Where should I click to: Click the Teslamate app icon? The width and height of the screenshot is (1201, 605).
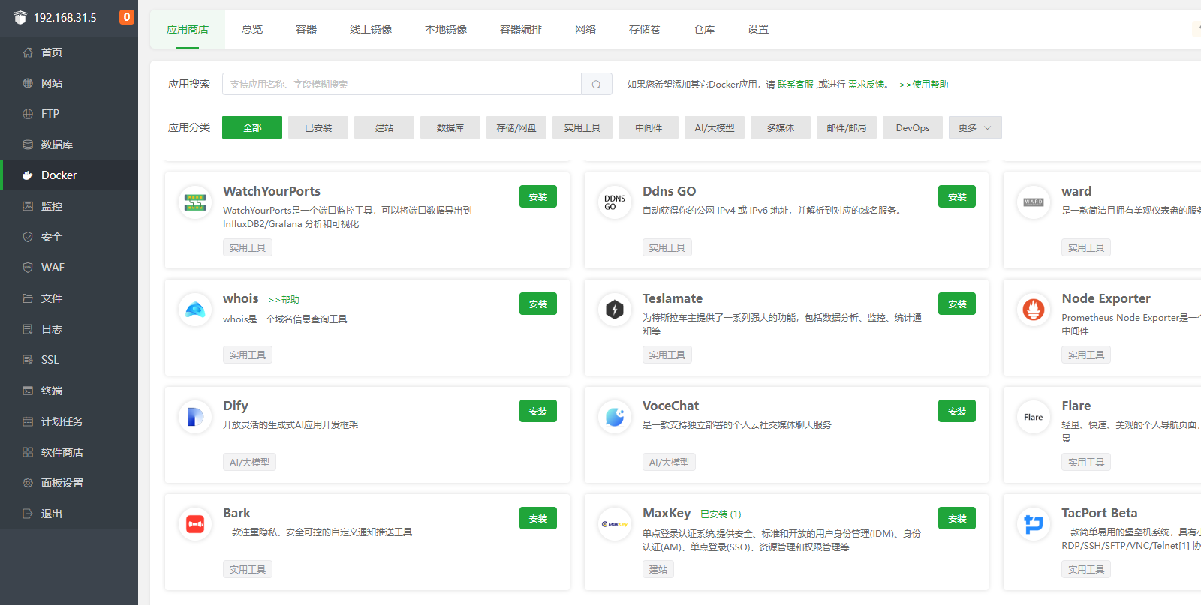pos(614,310)
